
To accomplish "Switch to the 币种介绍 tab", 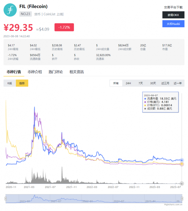I will [x=35, y=72].
